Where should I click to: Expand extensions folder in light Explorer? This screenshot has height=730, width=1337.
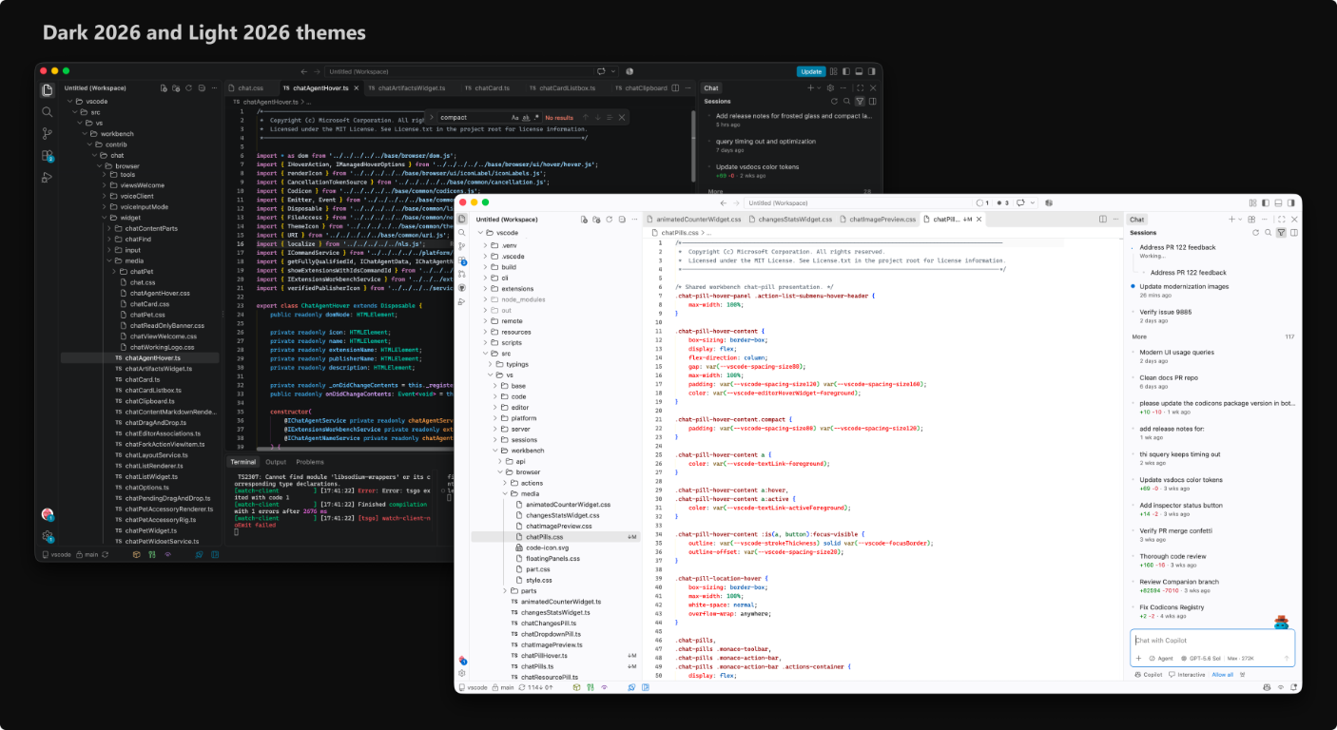click(485, 289)
